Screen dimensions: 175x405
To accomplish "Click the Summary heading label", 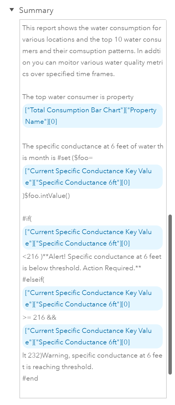I will (x=36, y=10).
